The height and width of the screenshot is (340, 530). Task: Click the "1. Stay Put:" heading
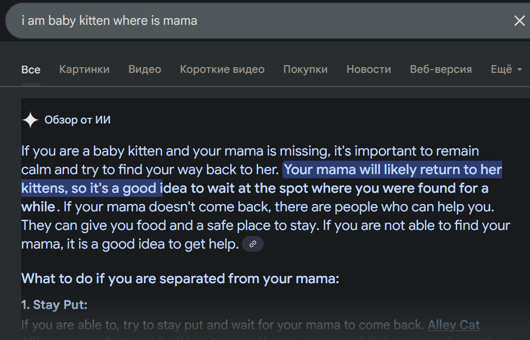coord(54,305)
